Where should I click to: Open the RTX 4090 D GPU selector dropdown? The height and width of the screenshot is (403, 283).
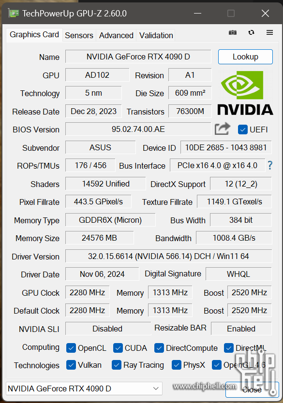(x=84, y=389)
